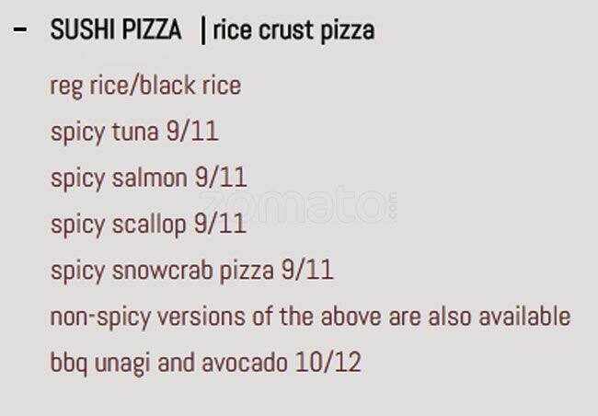Click the SUSHI PIZZA heading
Viewport: 598px width, 416px height.
click(116, 30)
